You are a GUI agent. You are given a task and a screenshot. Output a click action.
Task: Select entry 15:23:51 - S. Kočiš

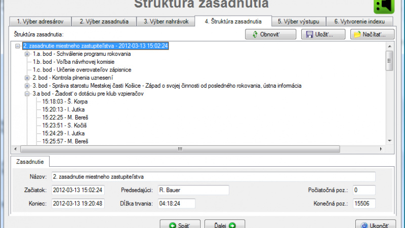[x=64, y=125]
